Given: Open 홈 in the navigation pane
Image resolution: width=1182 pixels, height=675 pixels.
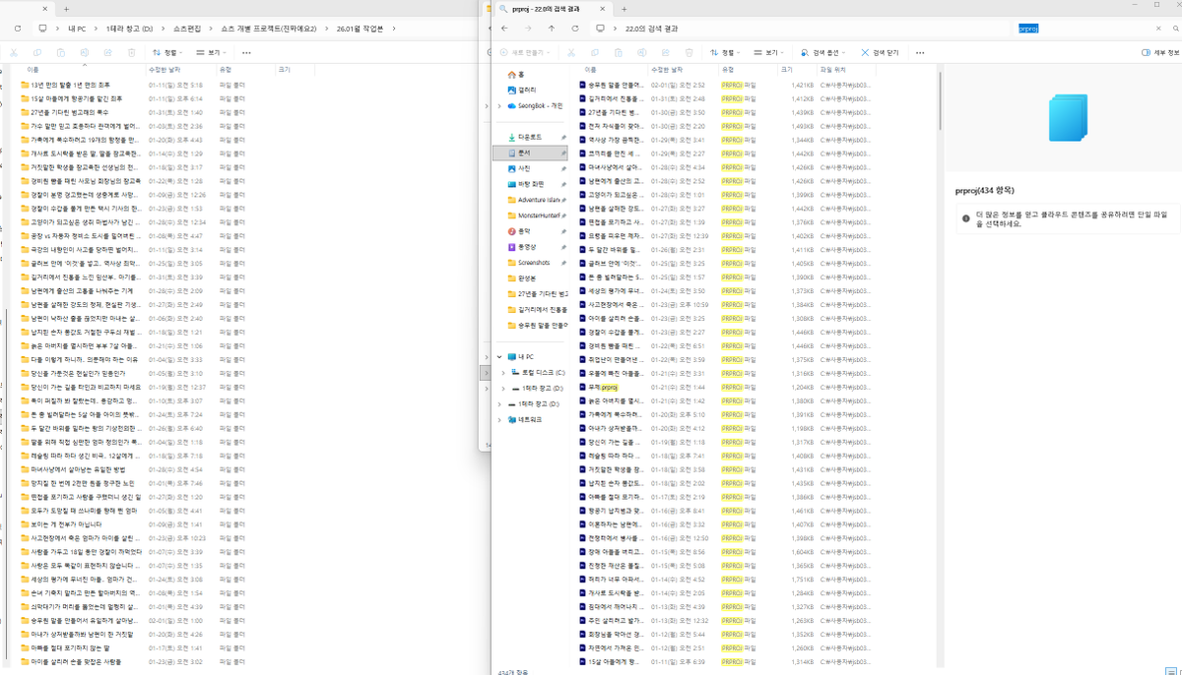Looking at the screenshot, I should point(515,74).
